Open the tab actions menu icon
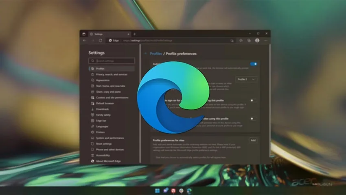 click(84, 34)
